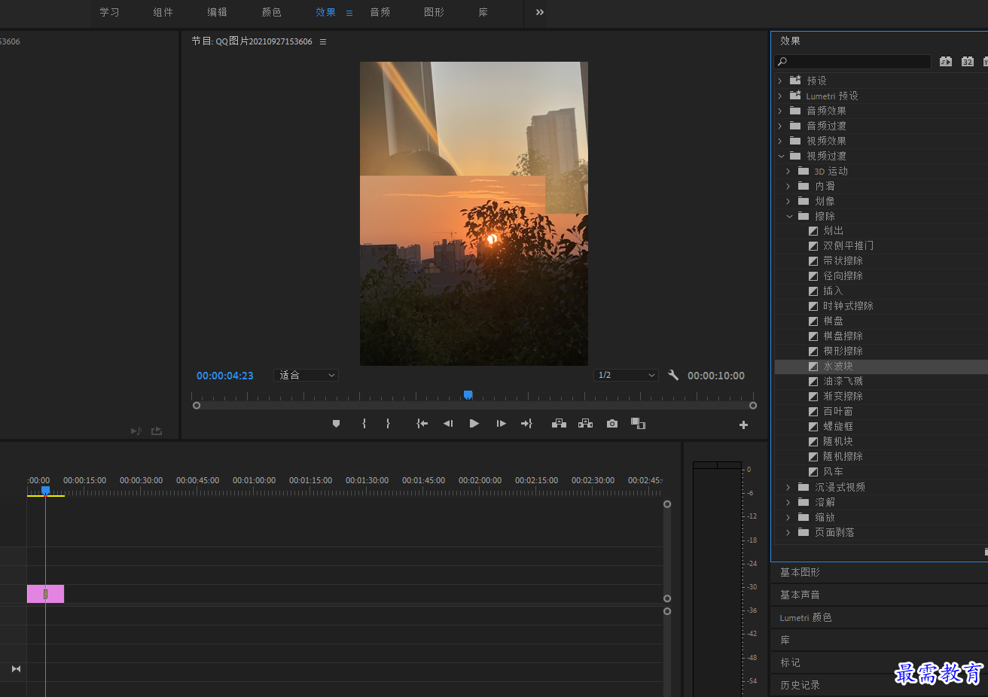Click the 百叶窗 transition icon
Image resolution: width=988 pixels, height=697 pixels.
tap(813, 412)
